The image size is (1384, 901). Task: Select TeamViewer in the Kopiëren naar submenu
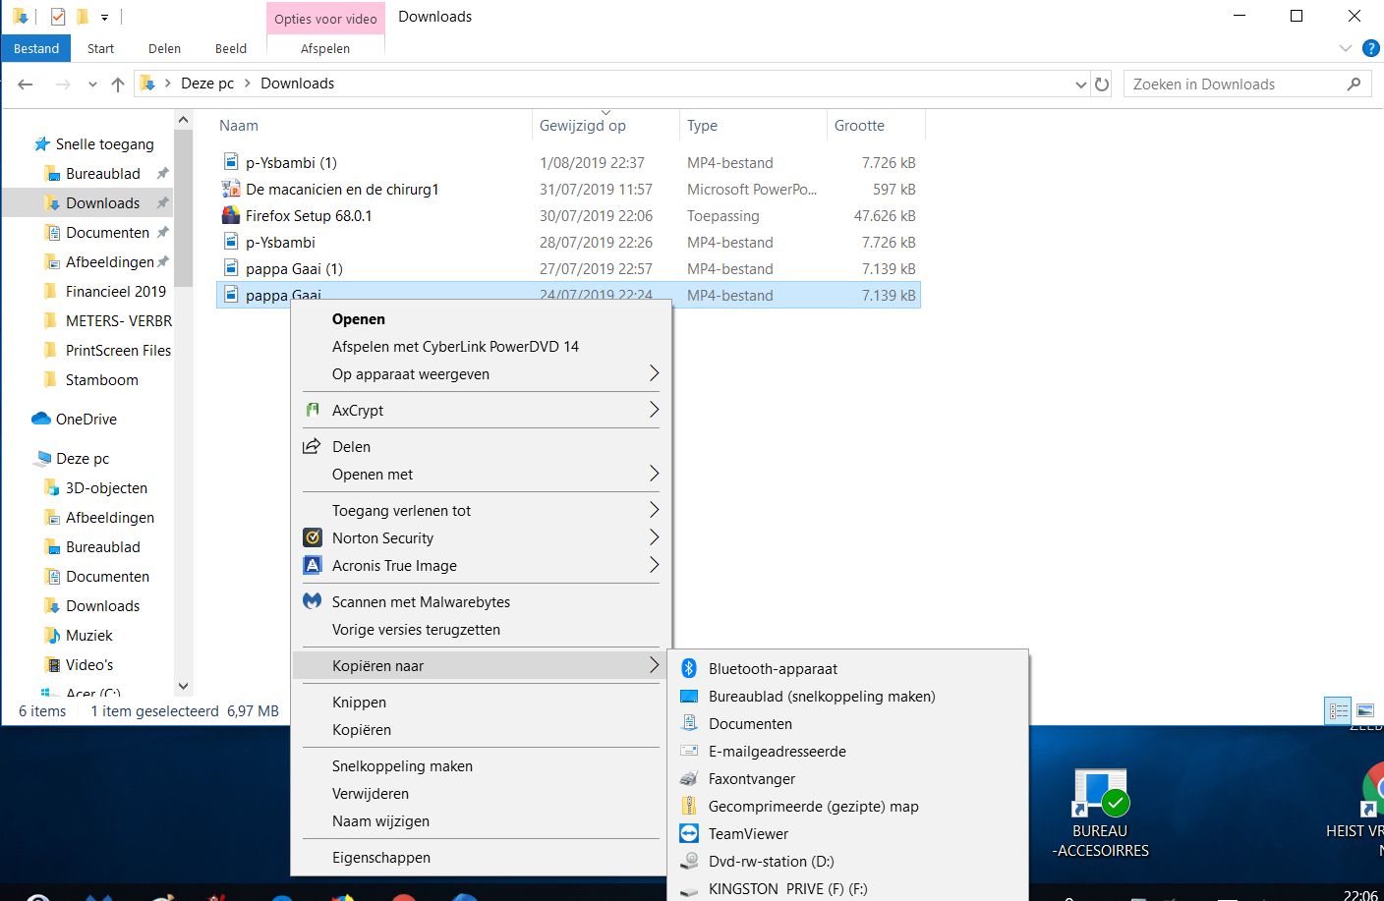click(748, 833)
